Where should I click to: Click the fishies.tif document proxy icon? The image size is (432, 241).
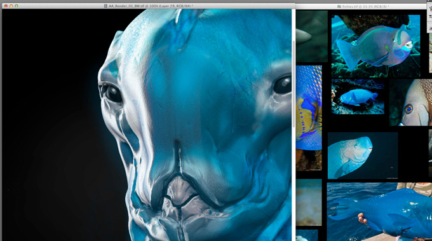point(339,6)
